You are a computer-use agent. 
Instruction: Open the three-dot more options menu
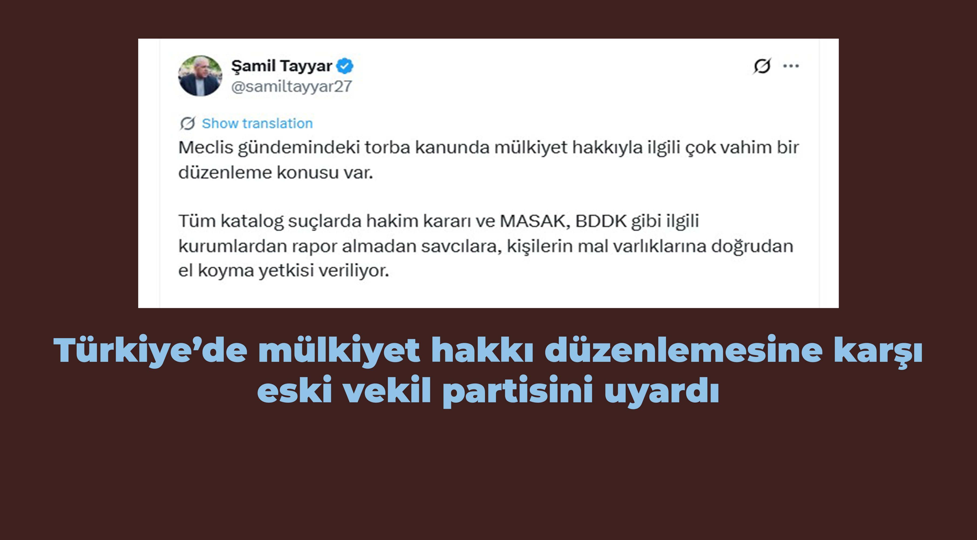(x=791, y=66)
